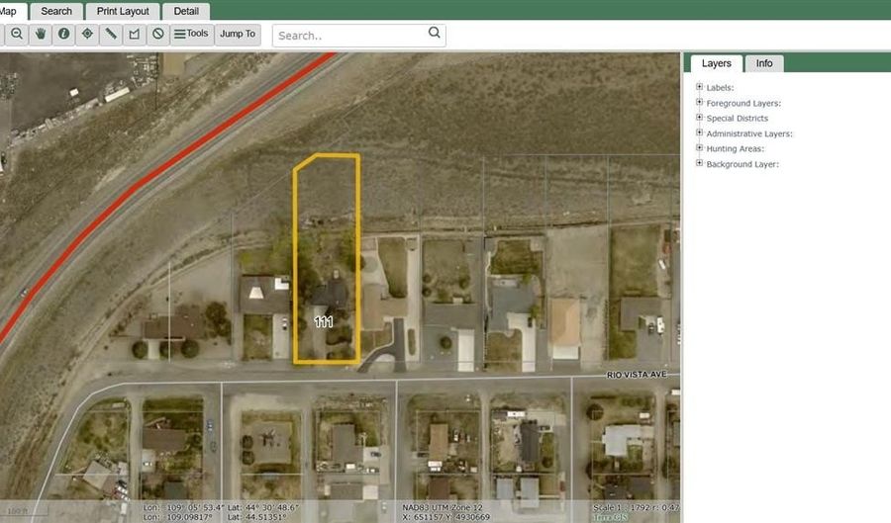891x523 pixels.
Task: Select the zoom out magnifier tool
Action: (17, 34)
